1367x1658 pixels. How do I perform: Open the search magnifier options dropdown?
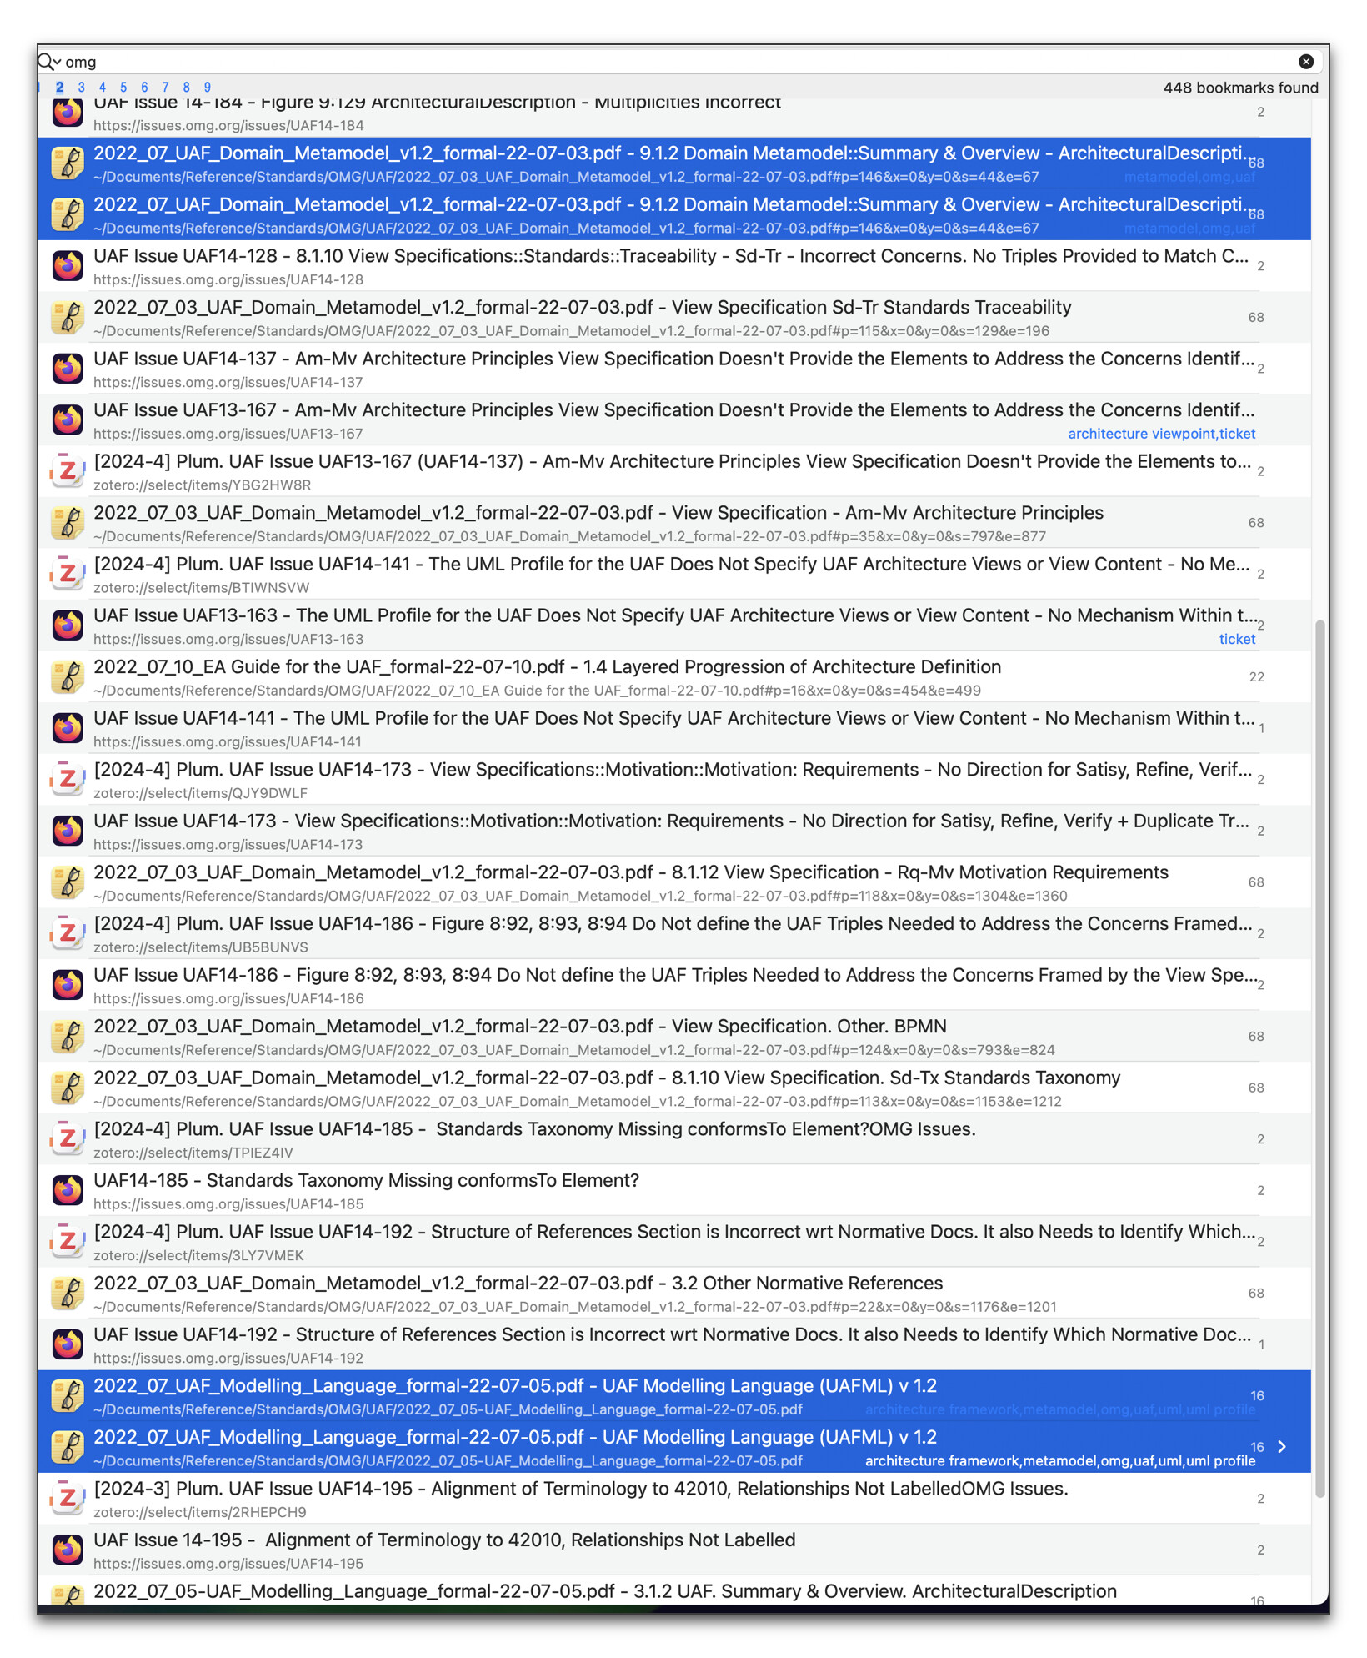50,62
